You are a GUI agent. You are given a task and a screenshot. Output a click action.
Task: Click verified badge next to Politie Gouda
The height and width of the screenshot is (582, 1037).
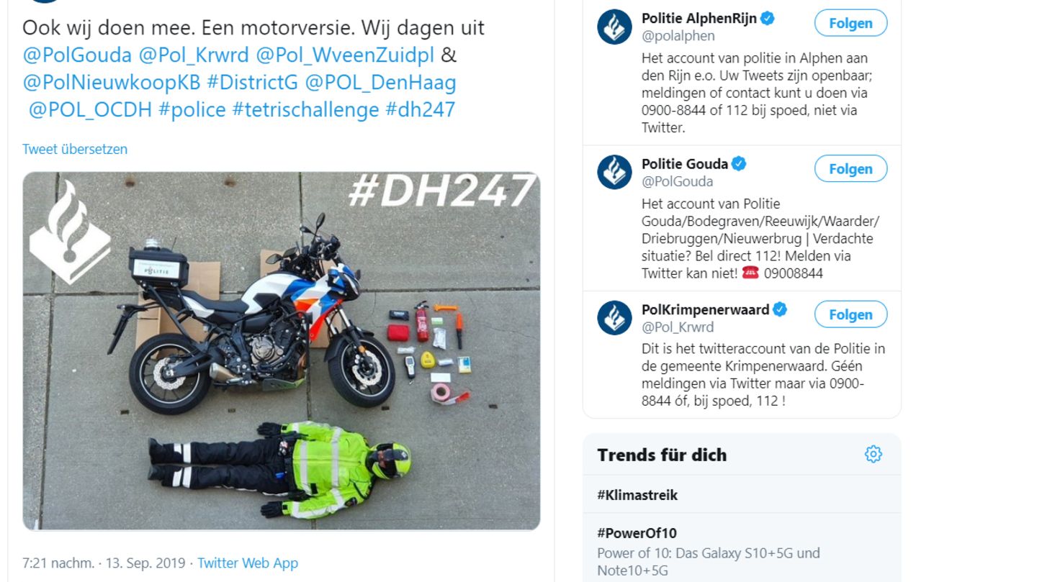pyautogui.click(x=739, y=164)
